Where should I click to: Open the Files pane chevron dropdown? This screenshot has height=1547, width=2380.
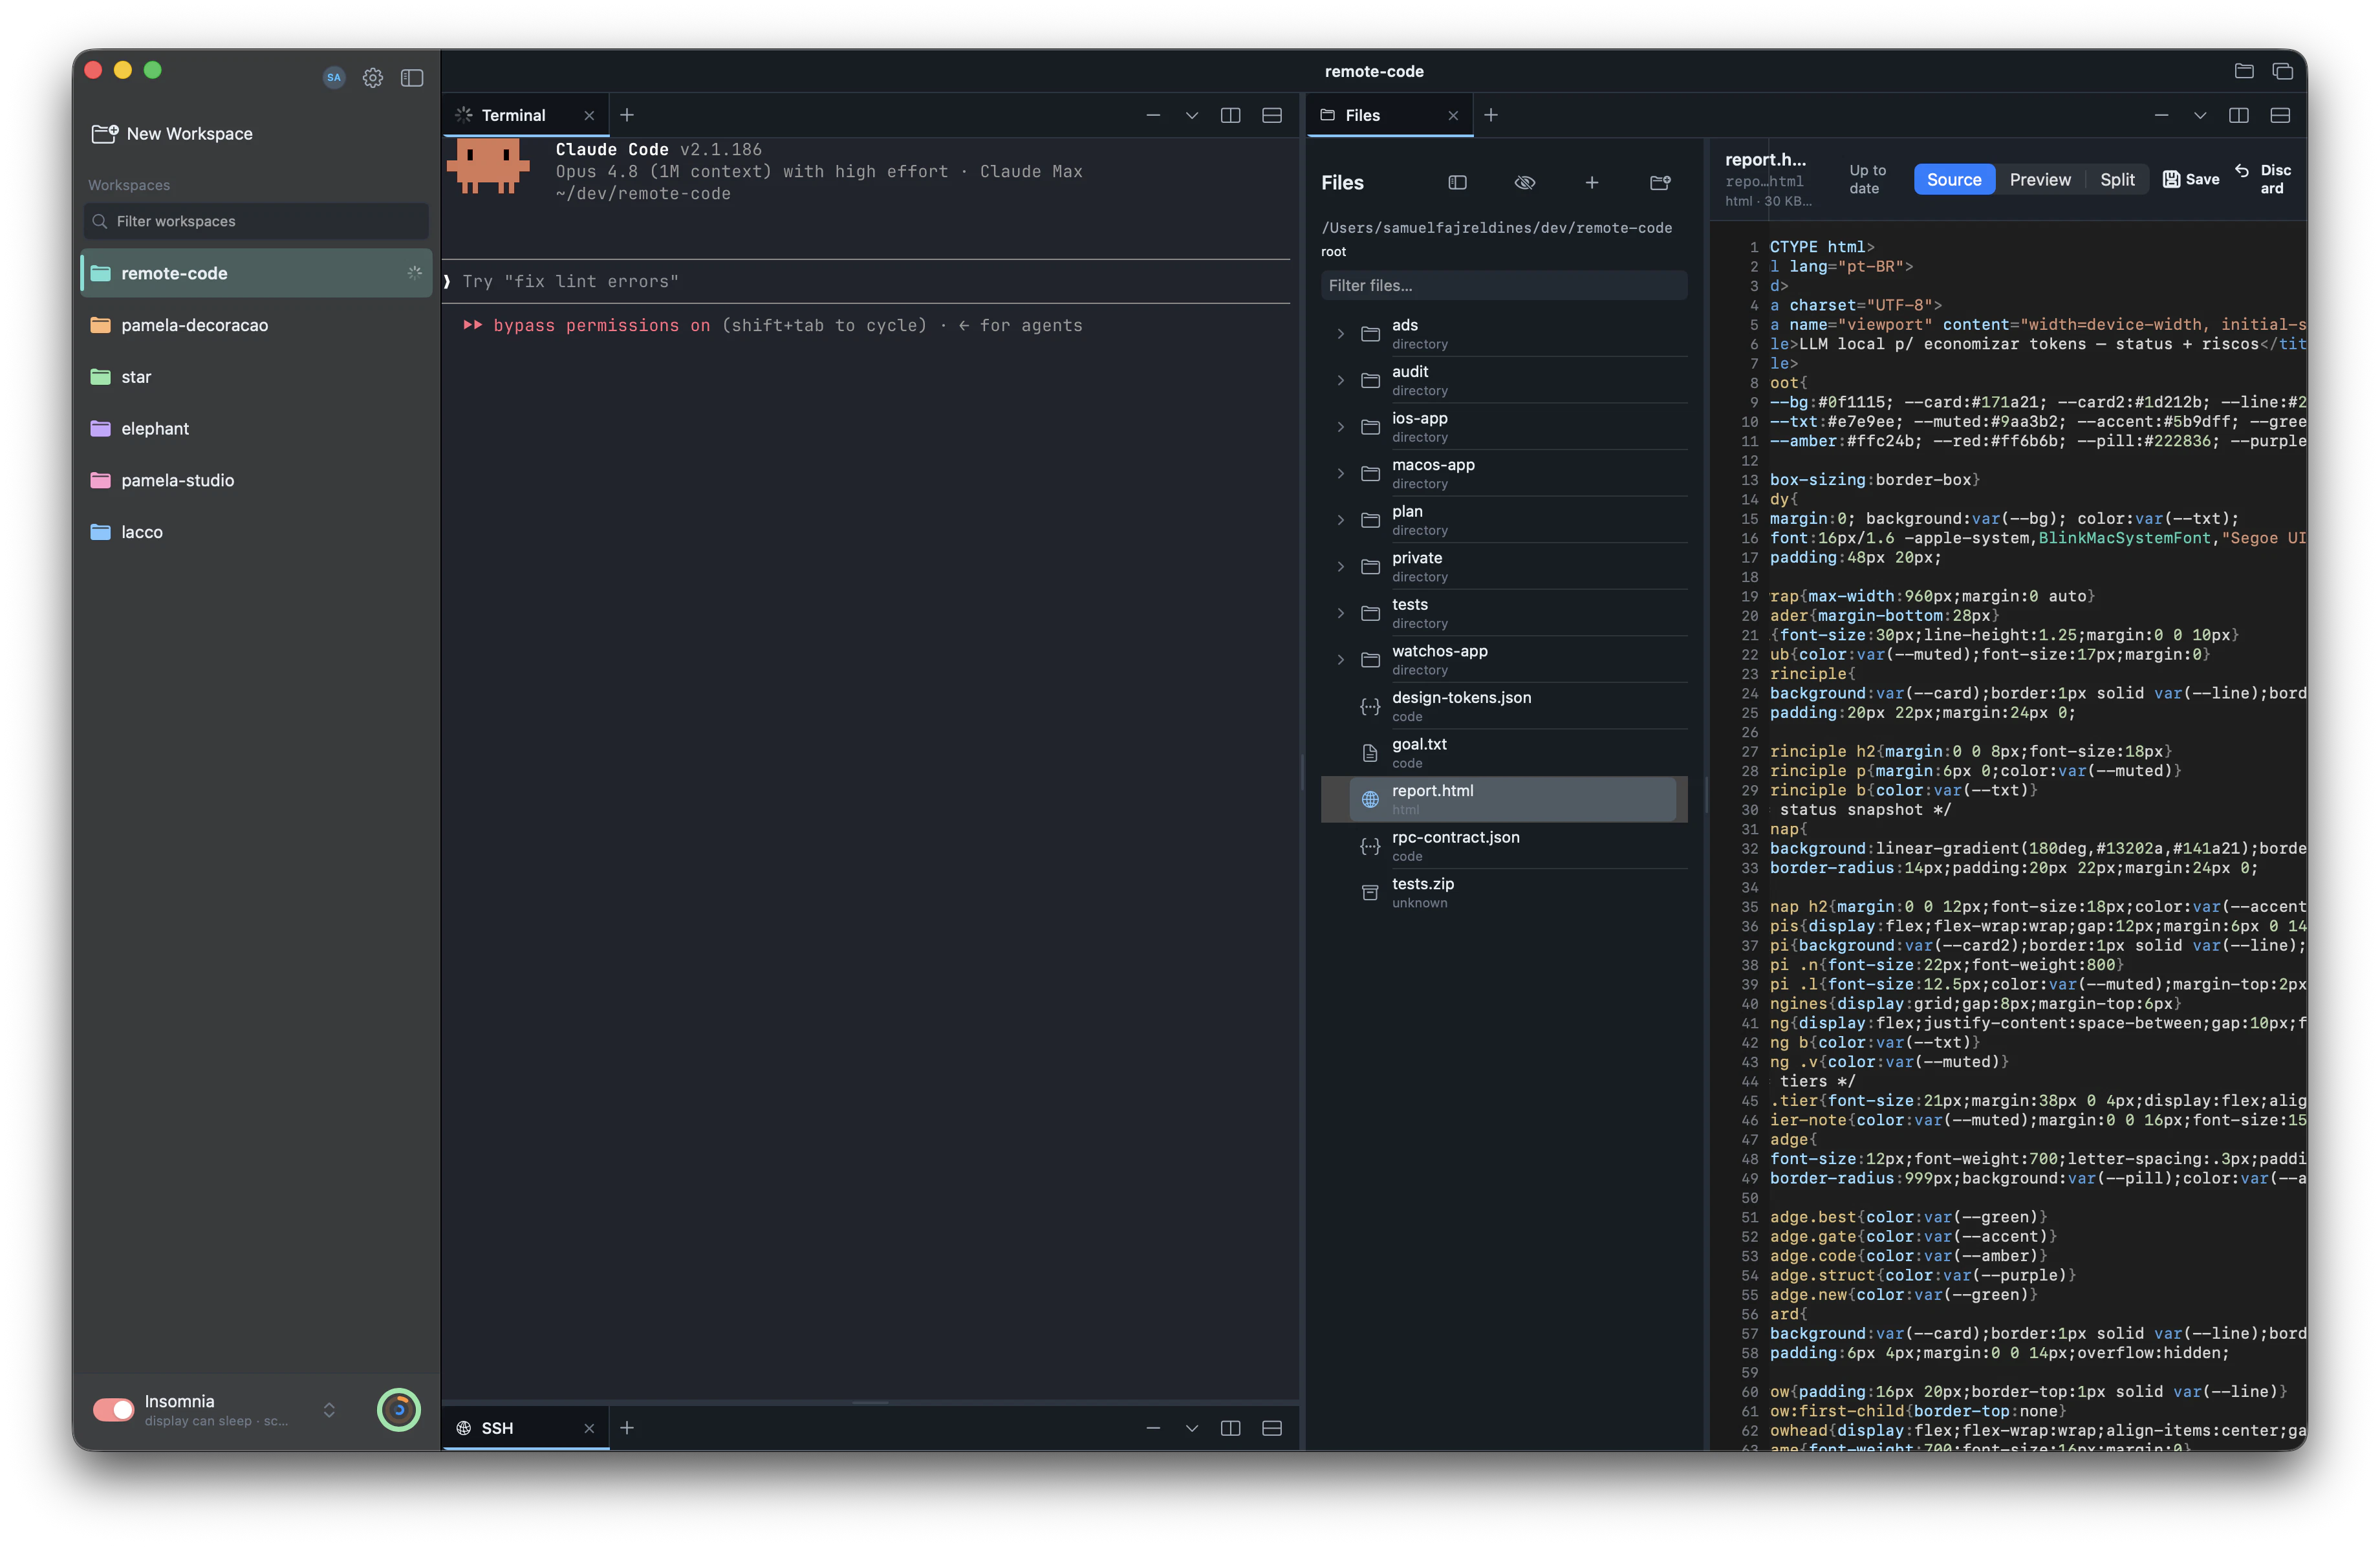pos(2199,115)
